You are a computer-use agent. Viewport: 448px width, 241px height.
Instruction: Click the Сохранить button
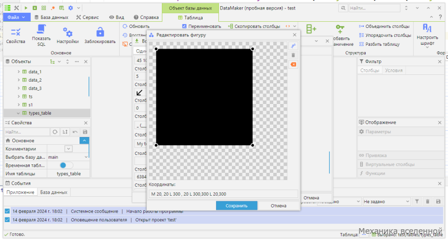pyautogui.click(x=236, y=206)
